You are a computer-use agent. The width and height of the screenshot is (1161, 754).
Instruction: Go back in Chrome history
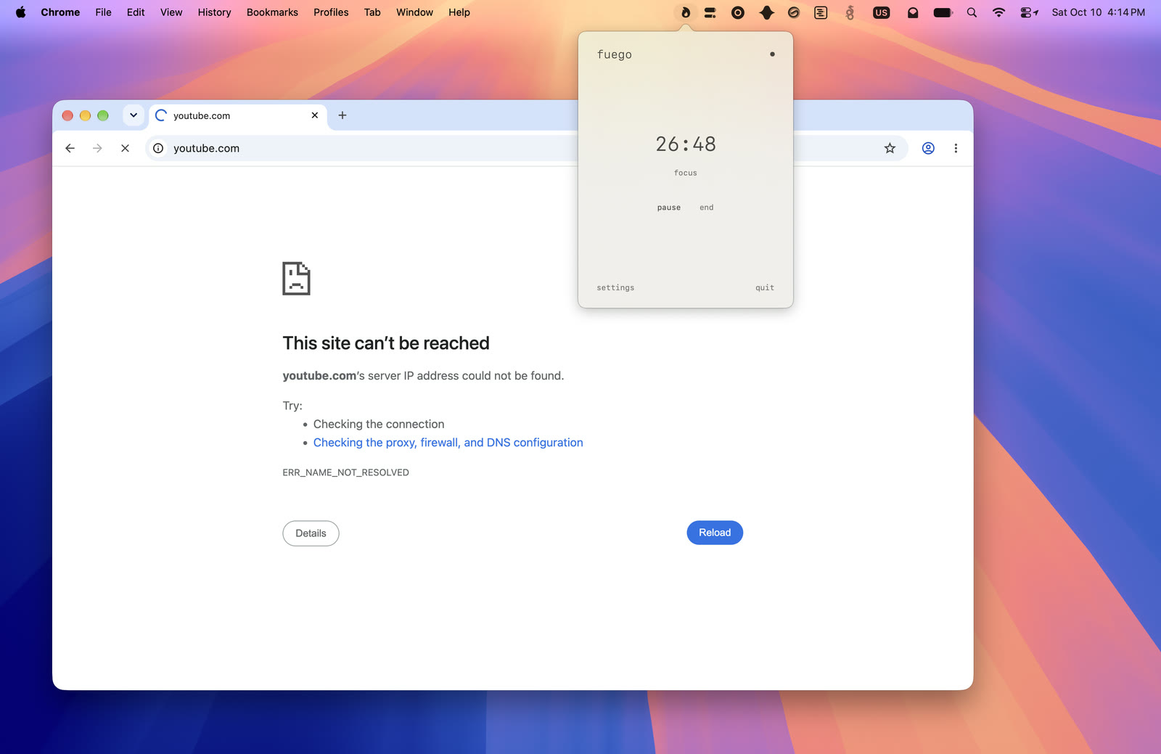point(70,148)
